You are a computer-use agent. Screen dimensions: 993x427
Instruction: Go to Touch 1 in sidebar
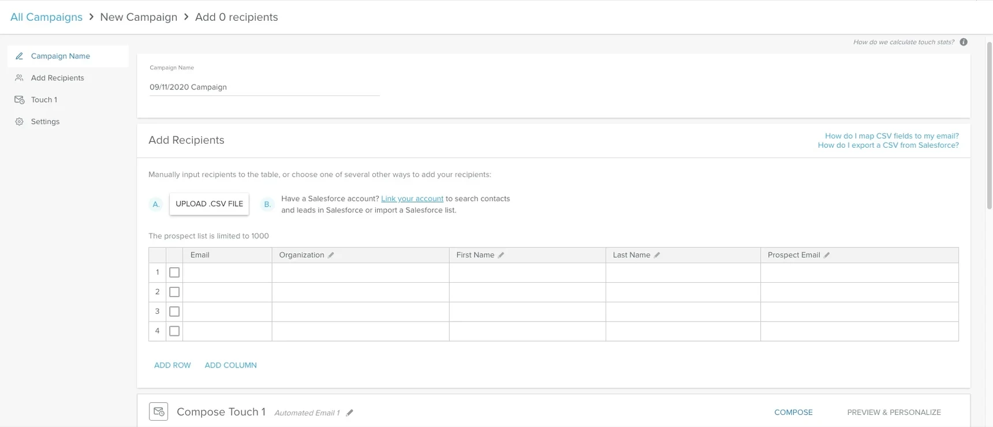[44, 100]
